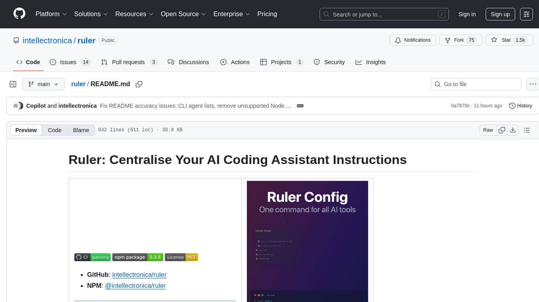Click the Sign up button
The image size is (539, 302).
pos(500,14)
